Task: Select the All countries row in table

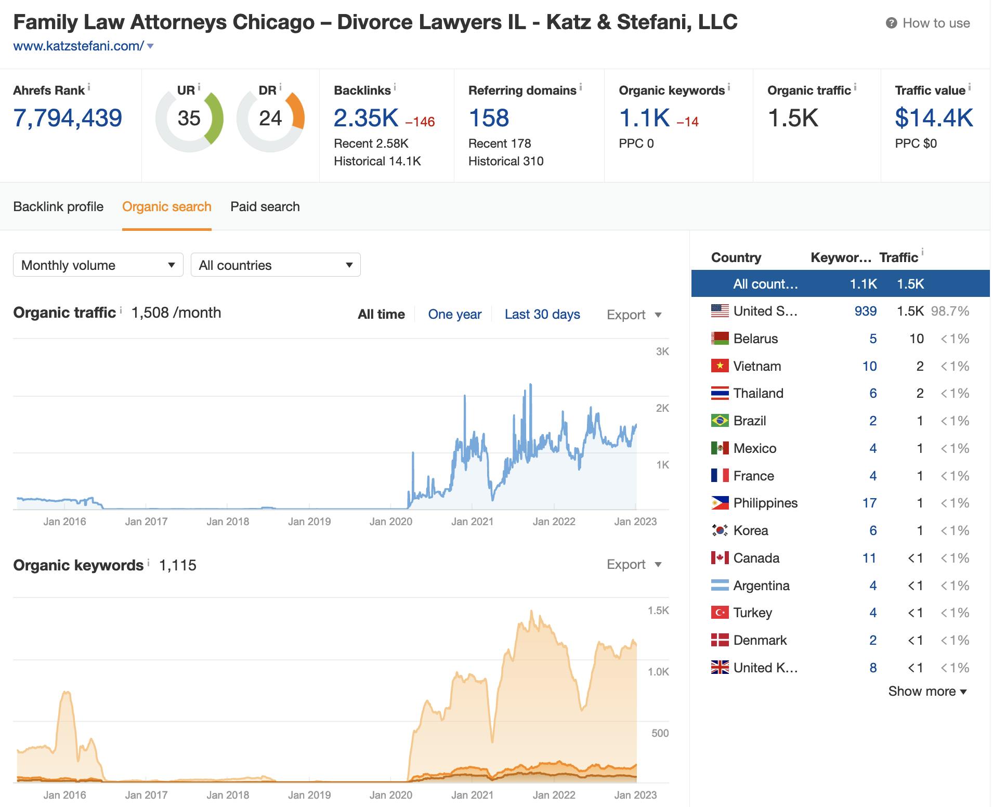Action: click(x=840, y=284)
